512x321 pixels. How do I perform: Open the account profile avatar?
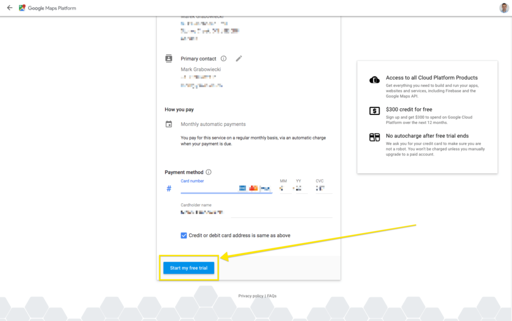coord(504,8)
